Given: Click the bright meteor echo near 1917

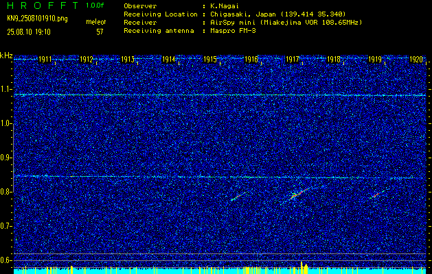Looking at the screenshot, I should [x=299, y=193].
